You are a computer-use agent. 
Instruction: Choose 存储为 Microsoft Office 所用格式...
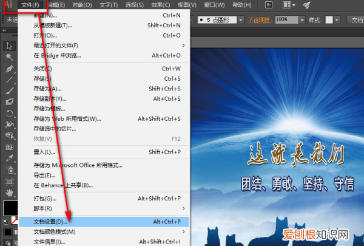[x=104, y=165]
